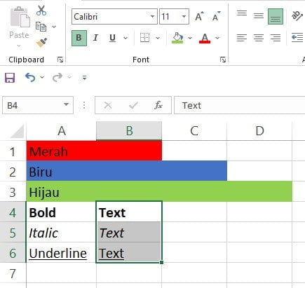Viewport: 305px width, 288px height.
Task: Click the Name Box showing B4
Action: tap(38, 105)
